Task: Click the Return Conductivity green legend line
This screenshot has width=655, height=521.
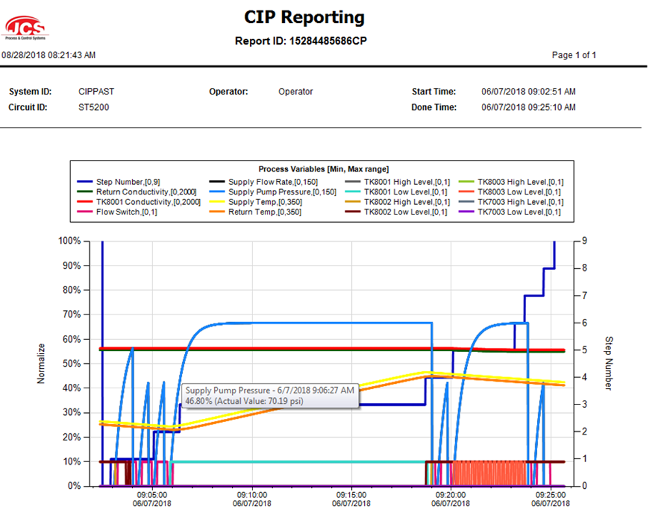Action: 85,192
